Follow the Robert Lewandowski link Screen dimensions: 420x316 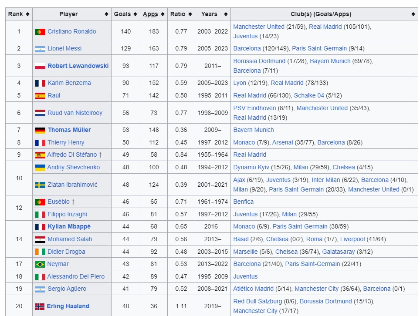pos(78,66)
